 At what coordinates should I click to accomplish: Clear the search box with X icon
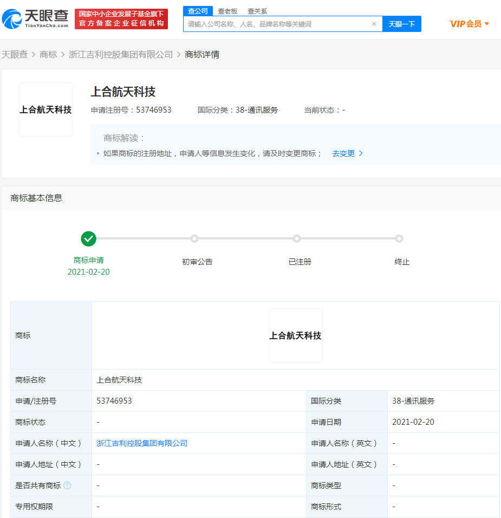tap(374, 24)
